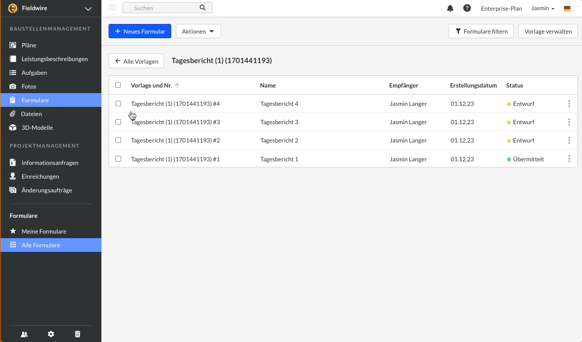582x342 pixels.
Task: Expand the Aktionen dropdown
Action: pyautogui.click(x=198, y=32)
